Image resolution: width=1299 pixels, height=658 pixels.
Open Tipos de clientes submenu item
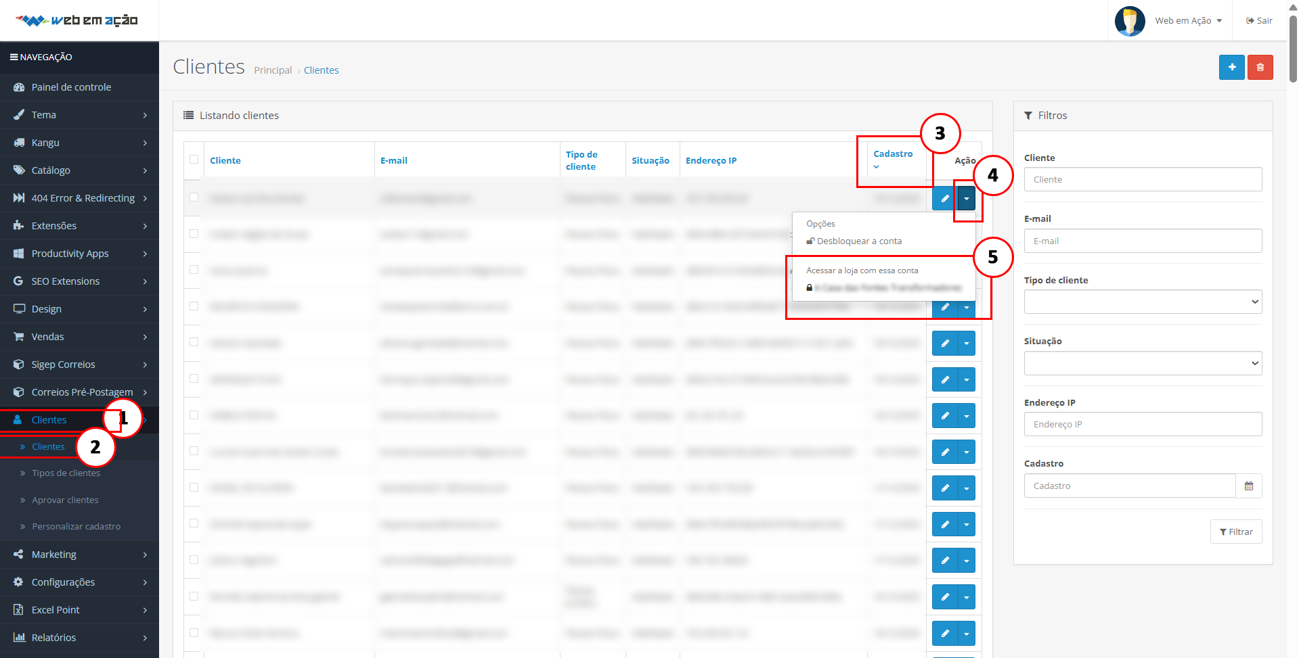coord(66,473)
